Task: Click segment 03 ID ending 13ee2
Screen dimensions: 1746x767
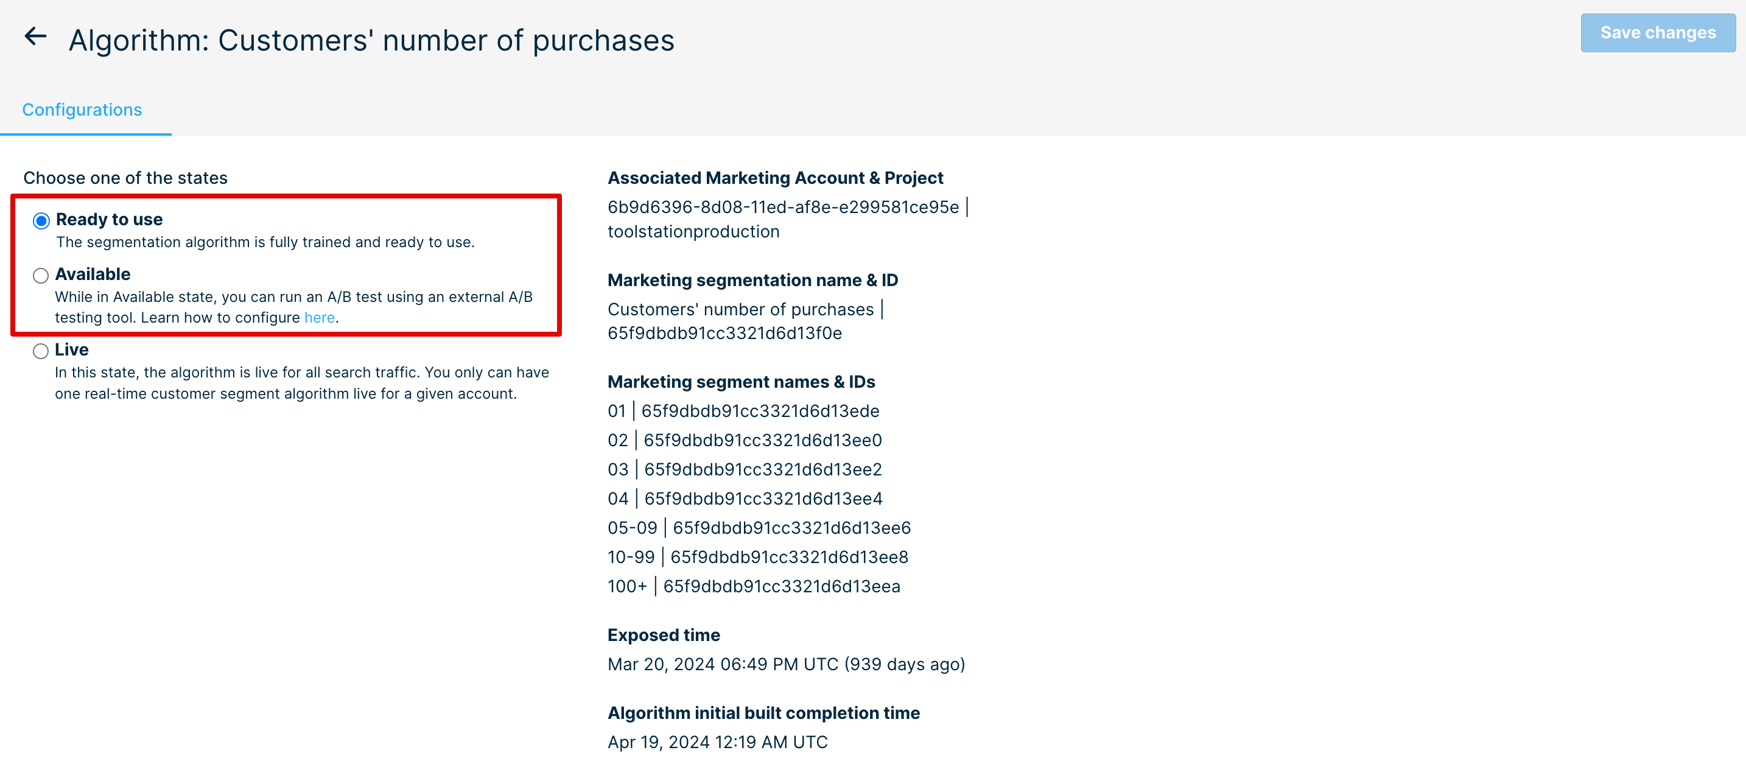Action: (x=763, y=469)
